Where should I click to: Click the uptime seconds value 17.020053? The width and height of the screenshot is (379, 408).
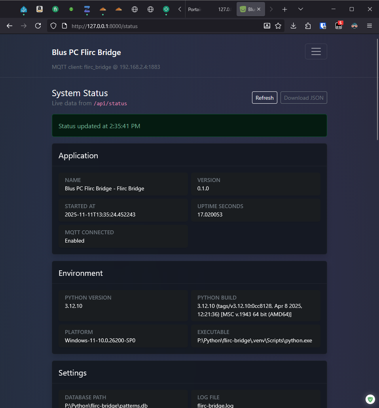[x=210, y=214]
